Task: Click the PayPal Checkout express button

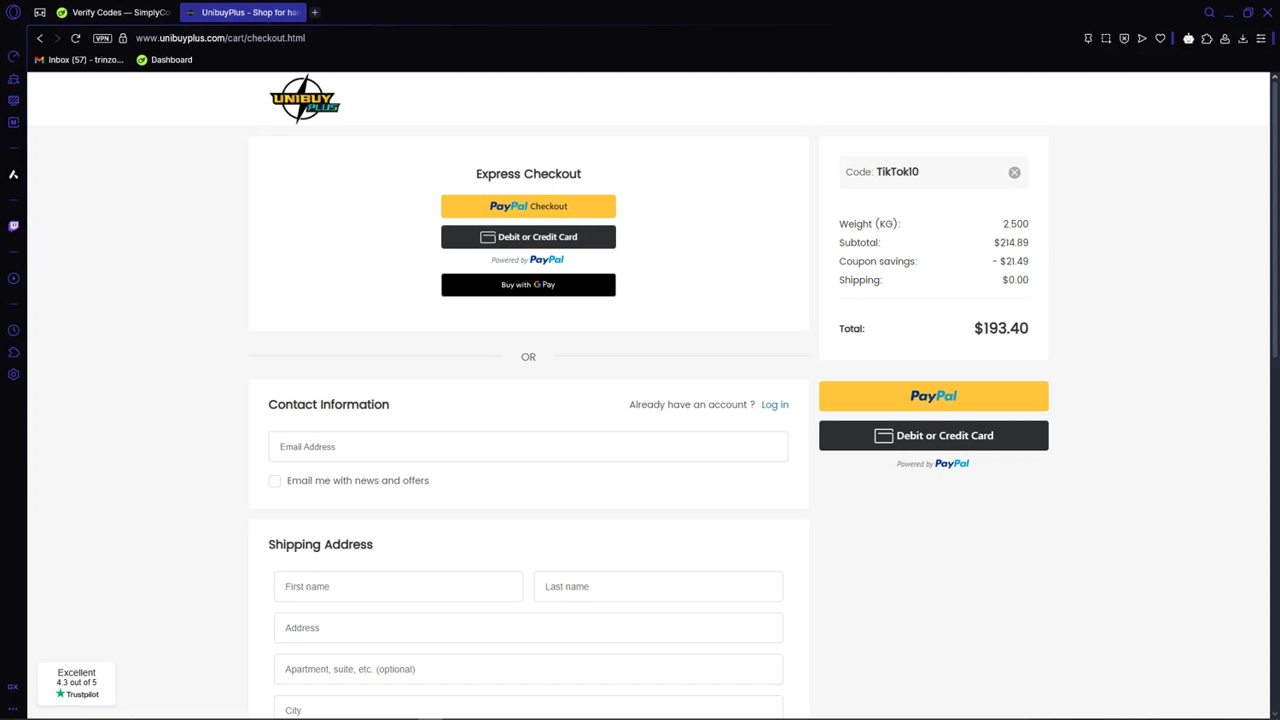Action: (x=528, y=206)
